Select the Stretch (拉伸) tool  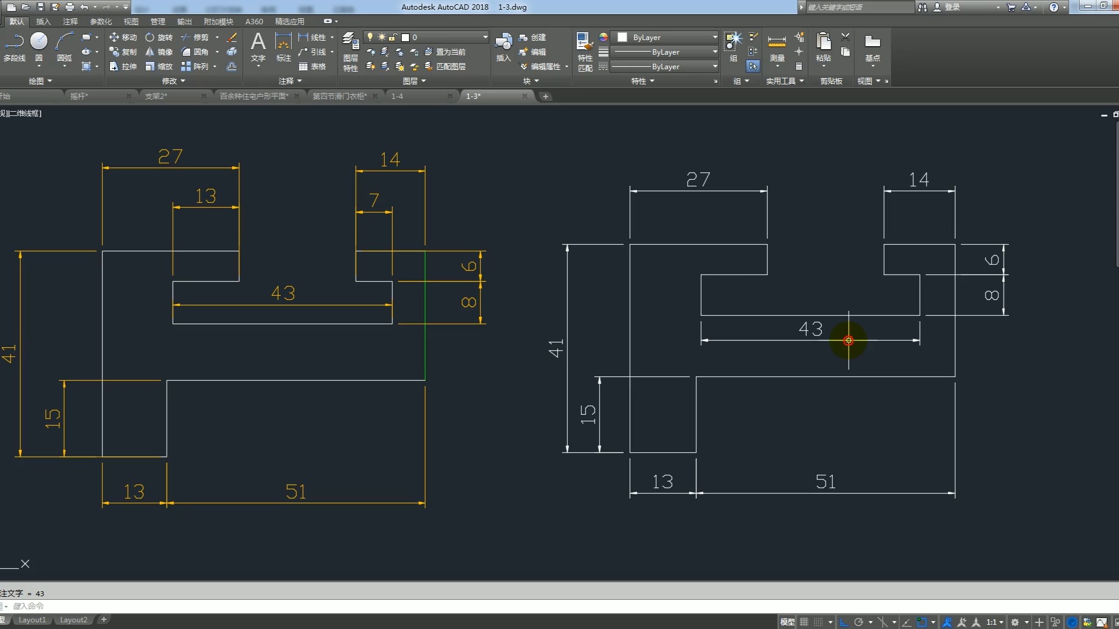(123, 67)
